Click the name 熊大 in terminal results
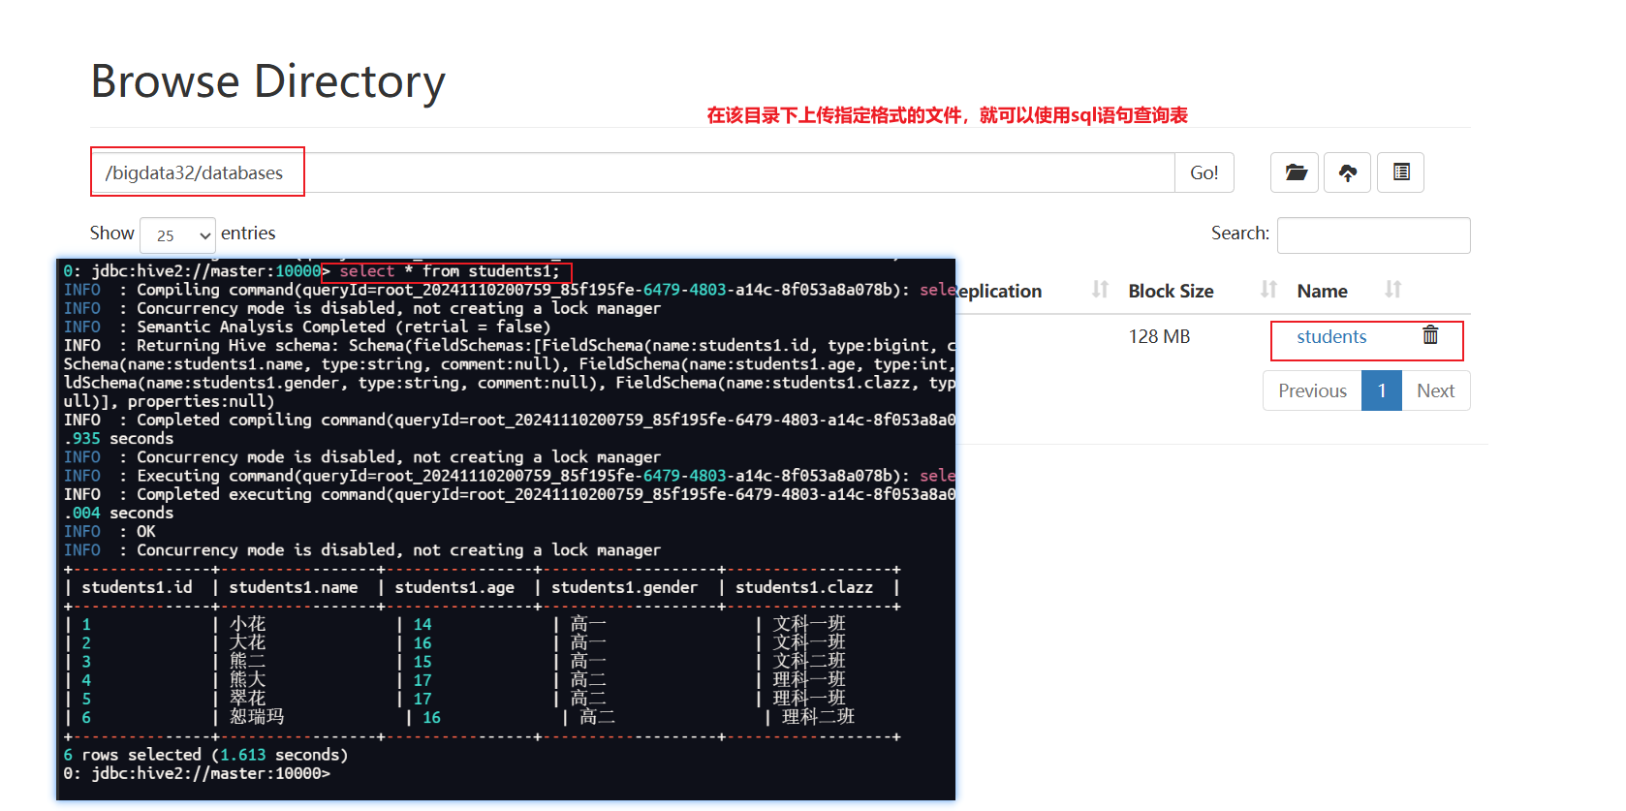Screen dimensions: 1626x811 [x=247, y=680]
